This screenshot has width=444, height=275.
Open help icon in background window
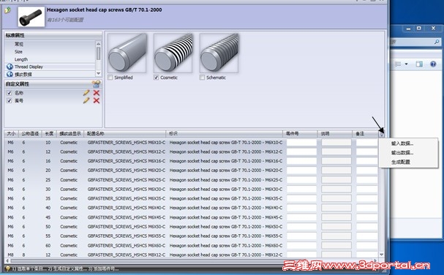pos(433,64)
